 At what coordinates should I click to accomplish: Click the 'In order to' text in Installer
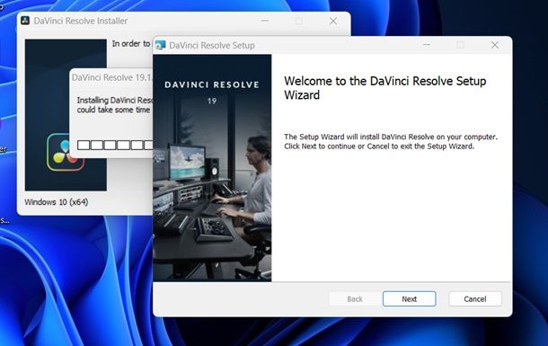(x=130, y=44)
